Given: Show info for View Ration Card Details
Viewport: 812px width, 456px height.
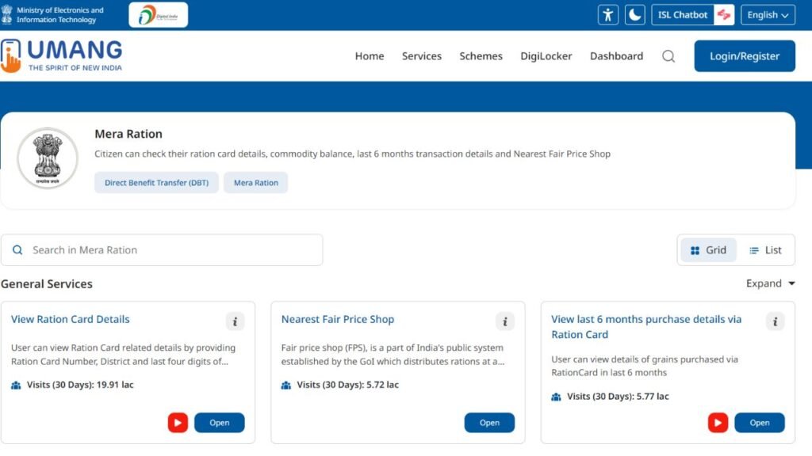Looking at the screenshot, I should [235, 321].
